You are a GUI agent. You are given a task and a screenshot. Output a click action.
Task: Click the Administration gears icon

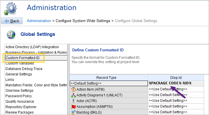coord(10,9)
